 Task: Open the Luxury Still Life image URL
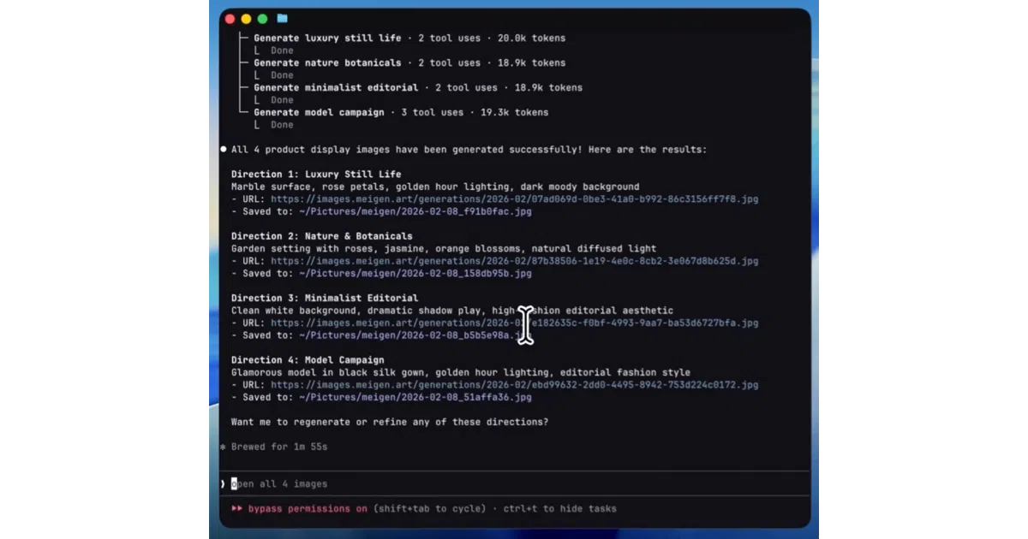pos(514,199)
